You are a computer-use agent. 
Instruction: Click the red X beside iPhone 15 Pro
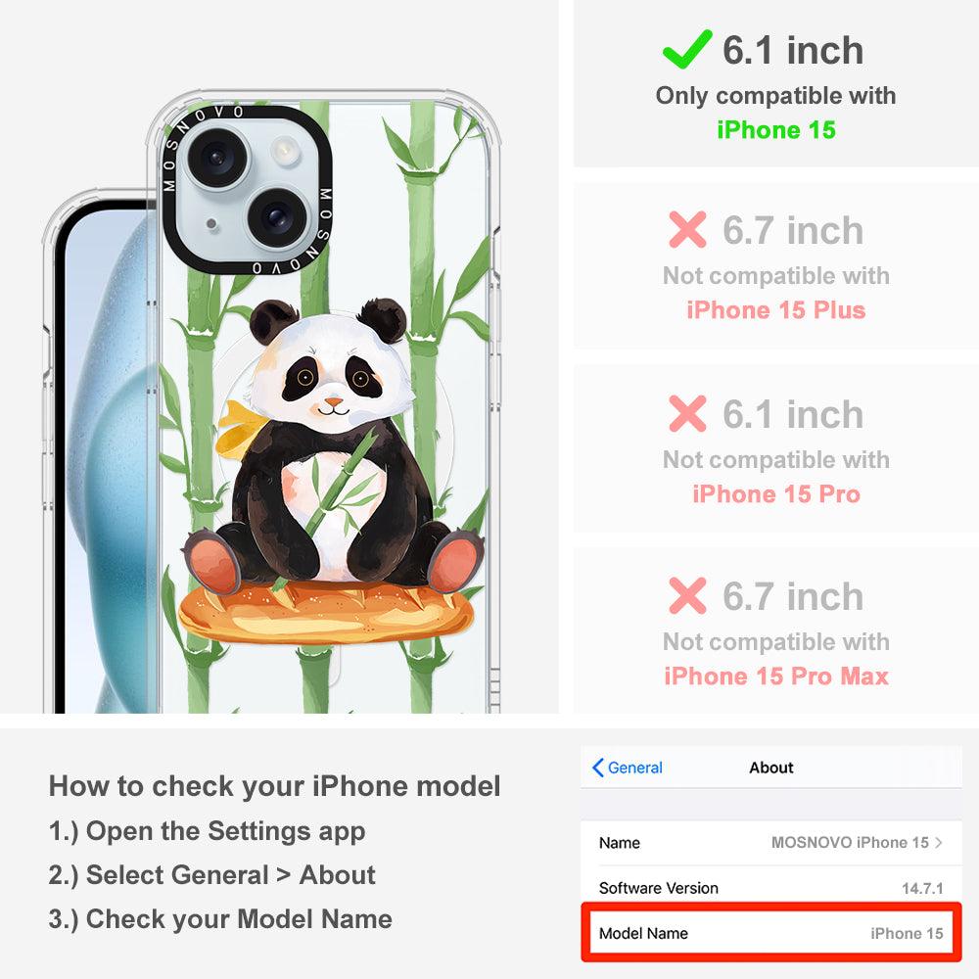click(x=687, y=413)
